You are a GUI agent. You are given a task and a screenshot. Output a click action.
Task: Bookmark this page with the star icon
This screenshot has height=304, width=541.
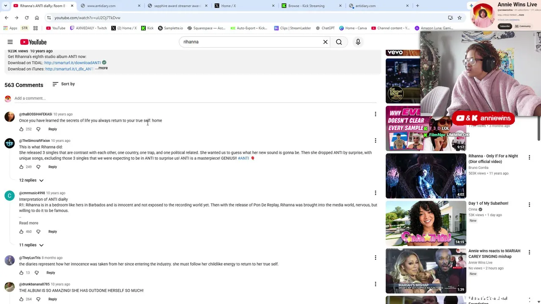pos(459,18)
